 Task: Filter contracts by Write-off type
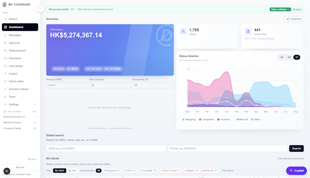(x=210, y=171)
